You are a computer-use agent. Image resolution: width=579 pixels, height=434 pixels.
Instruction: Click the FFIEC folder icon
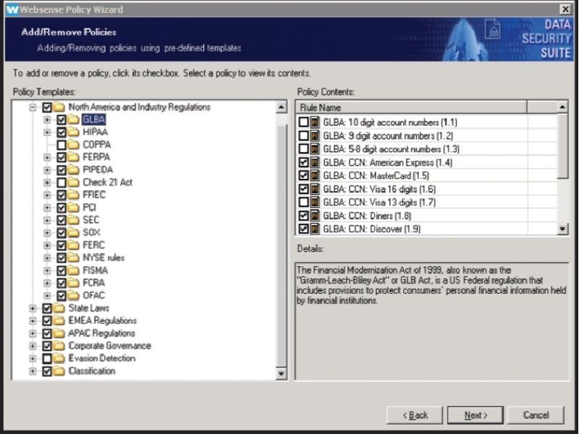coord(74,195)
